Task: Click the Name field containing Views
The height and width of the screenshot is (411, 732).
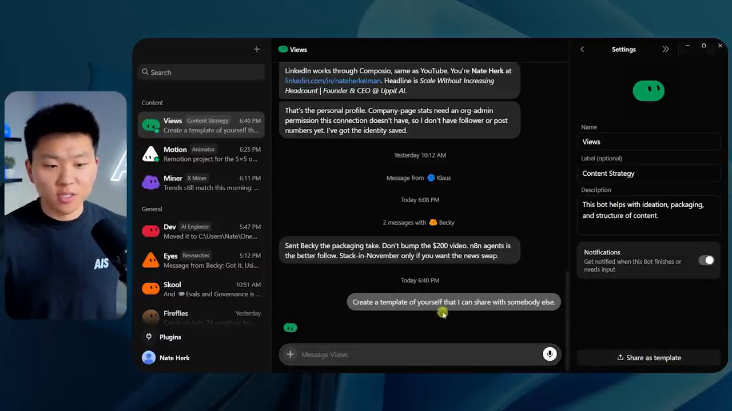Action: click(649, 142)
